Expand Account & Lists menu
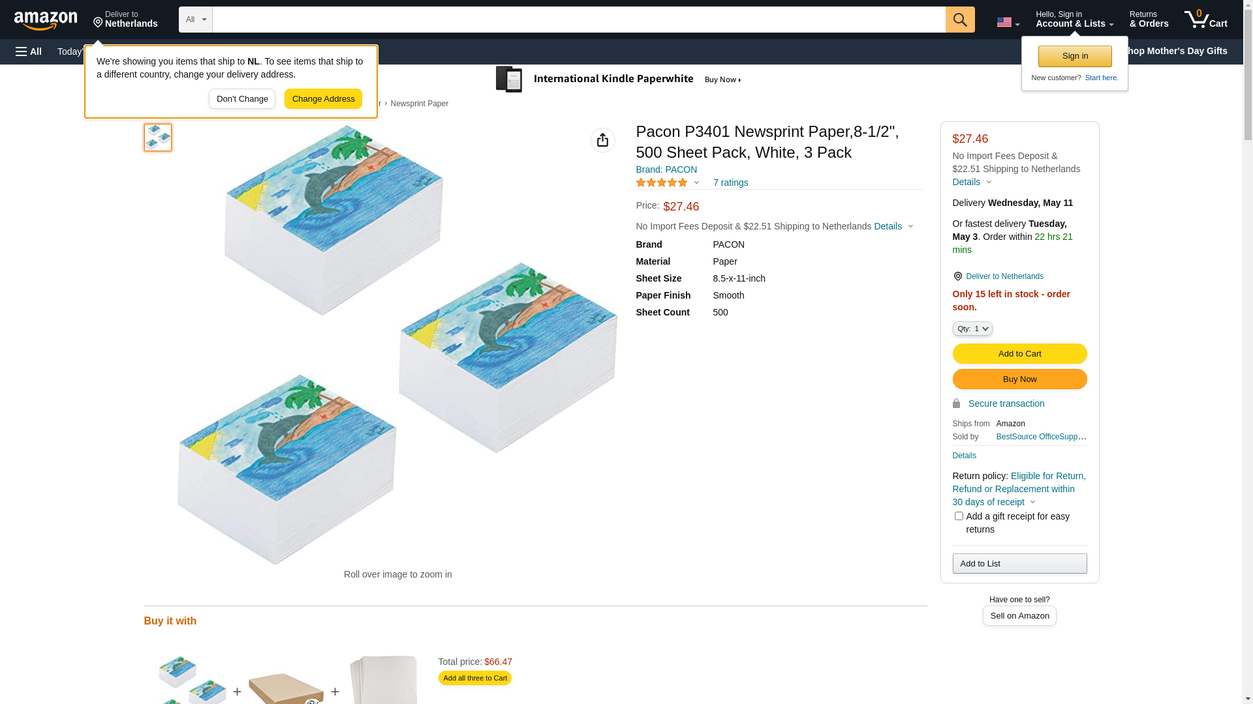 [x=1074, y=20]
